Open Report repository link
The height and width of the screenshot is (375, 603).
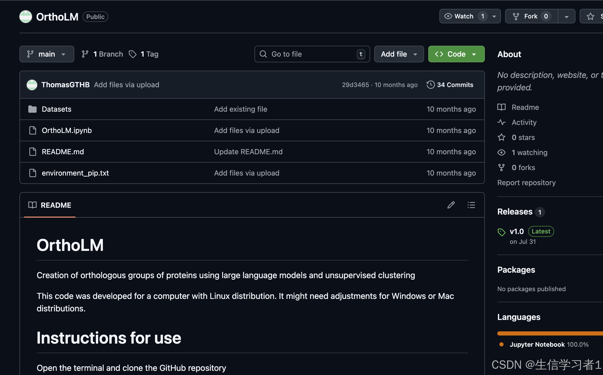[526, 183]
